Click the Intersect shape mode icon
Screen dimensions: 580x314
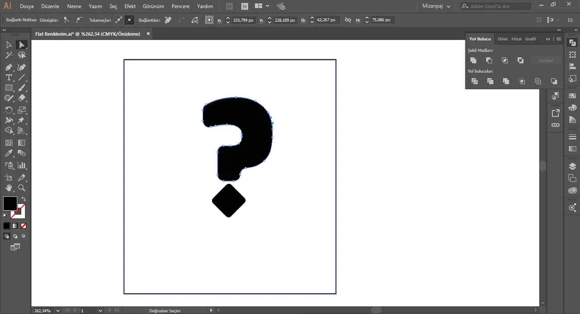505,60
